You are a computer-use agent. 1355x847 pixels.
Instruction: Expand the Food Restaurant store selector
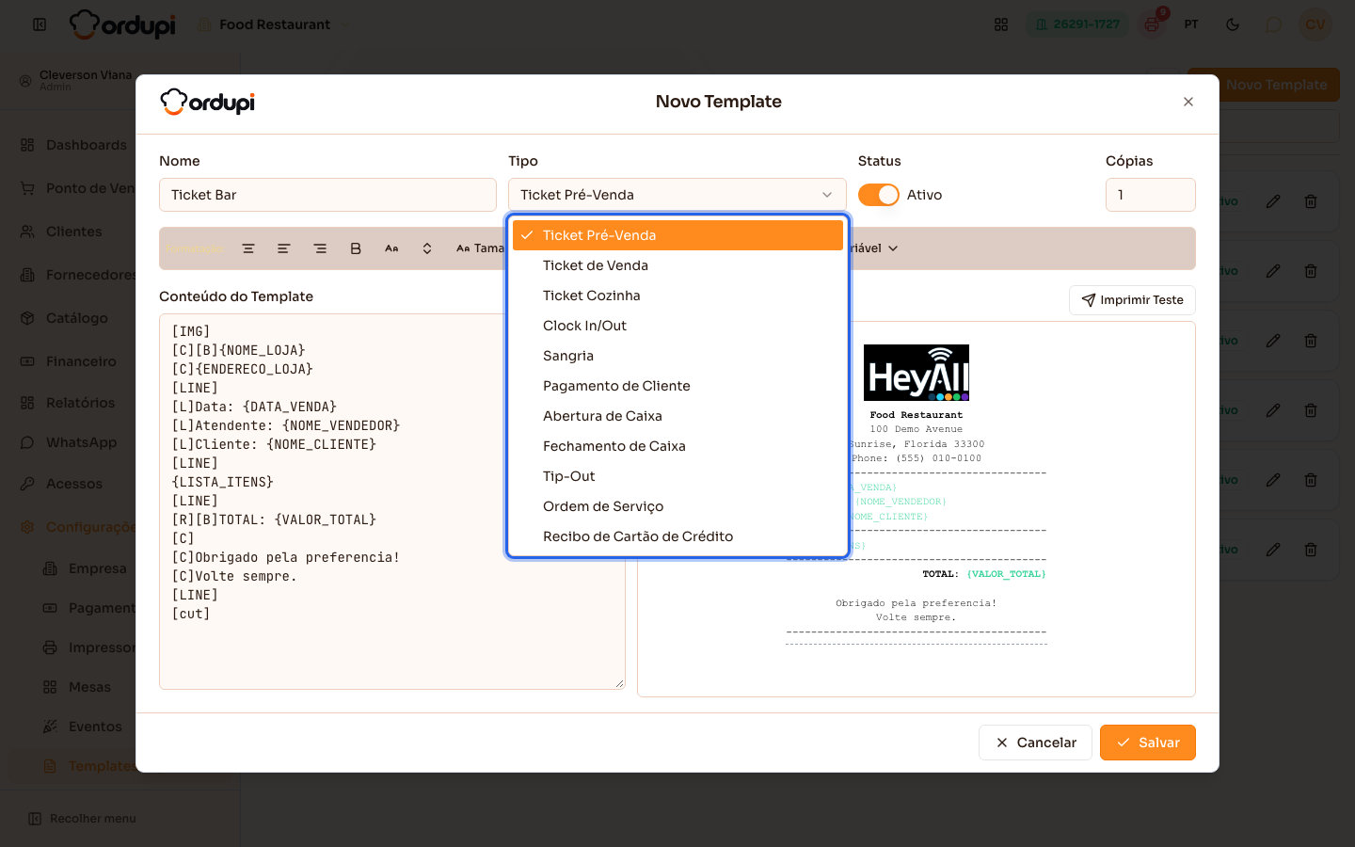point(273,24)
